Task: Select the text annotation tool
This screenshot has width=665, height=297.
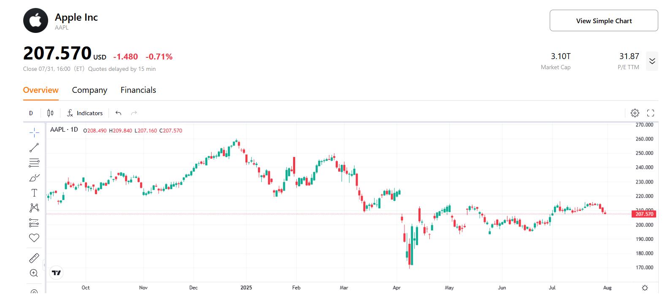Action: (x=34, y=193)
